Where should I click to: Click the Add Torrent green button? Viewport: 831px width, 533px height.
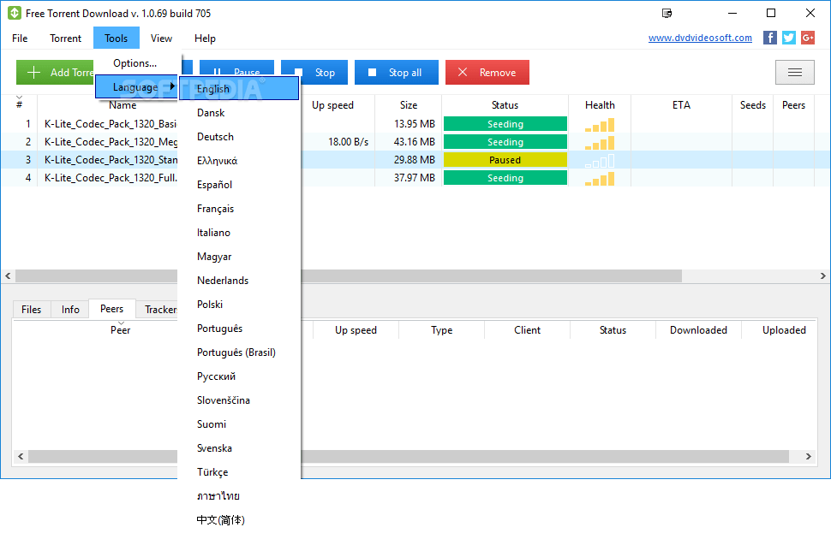tap(55, 73)
